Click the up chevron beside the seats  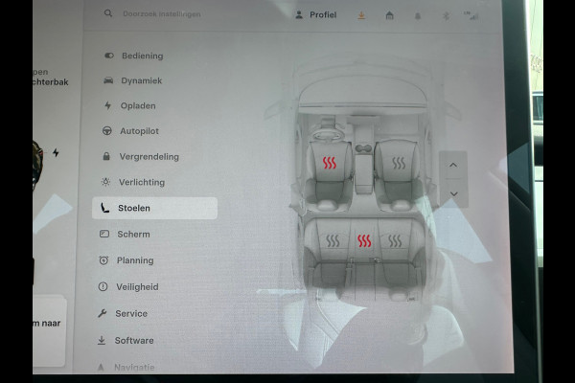pos(453,165)
